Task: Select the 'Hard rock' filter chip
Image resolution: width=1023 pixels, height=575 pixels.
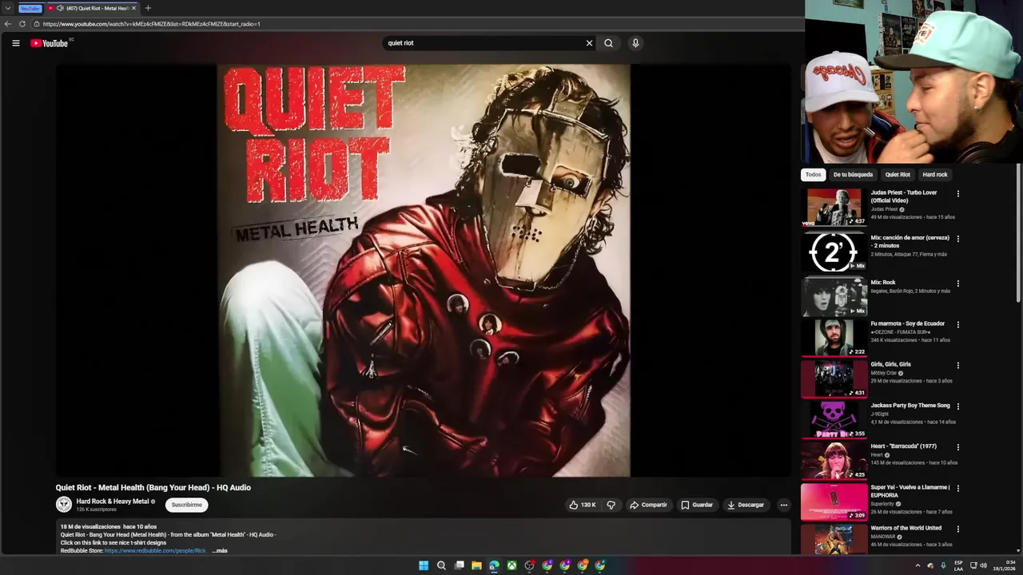Action: click(935, 175)
